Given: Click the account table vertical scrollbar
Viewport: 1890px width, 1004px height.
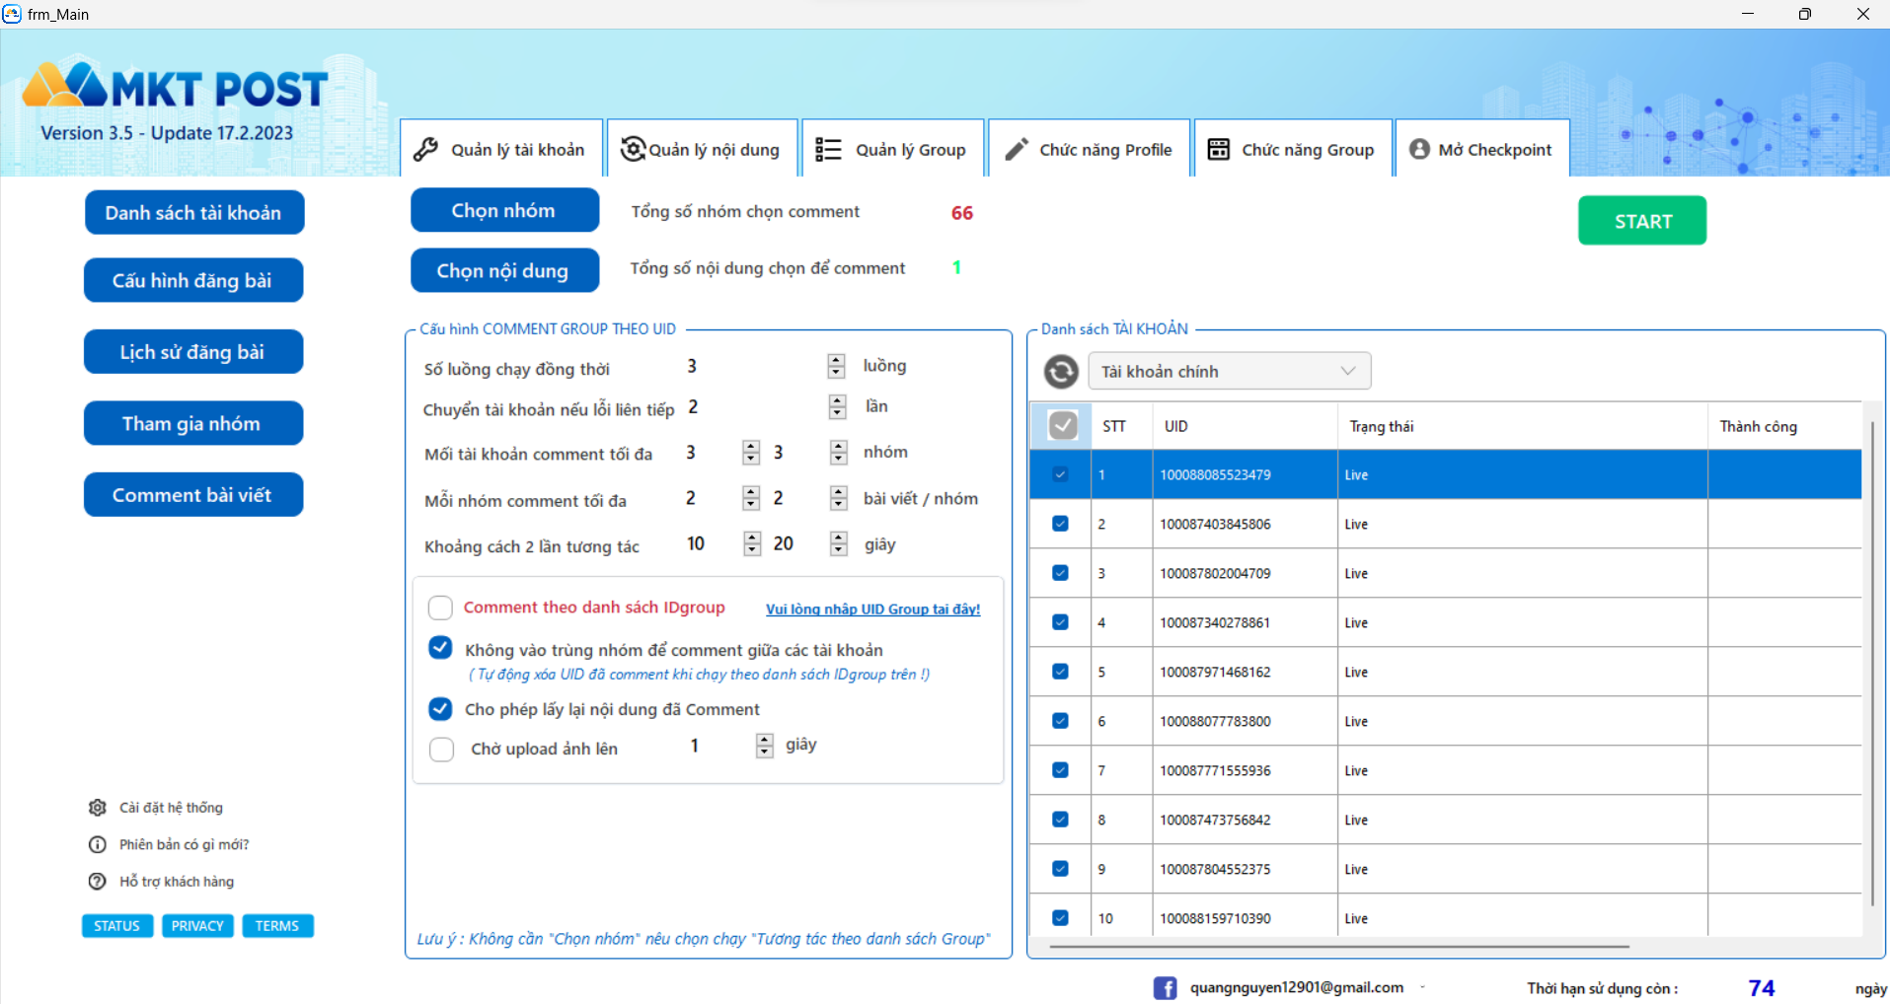Looking at the screenshot, I should (1872, 663).
